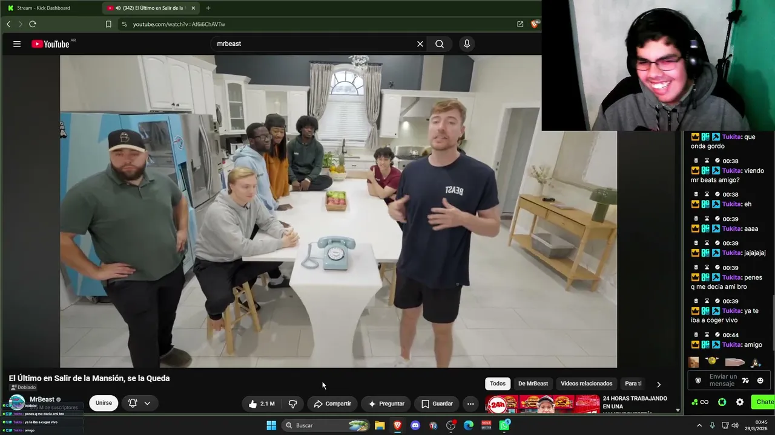Select the Todos filter chip

pyautogui.click(x=498, y=384)
